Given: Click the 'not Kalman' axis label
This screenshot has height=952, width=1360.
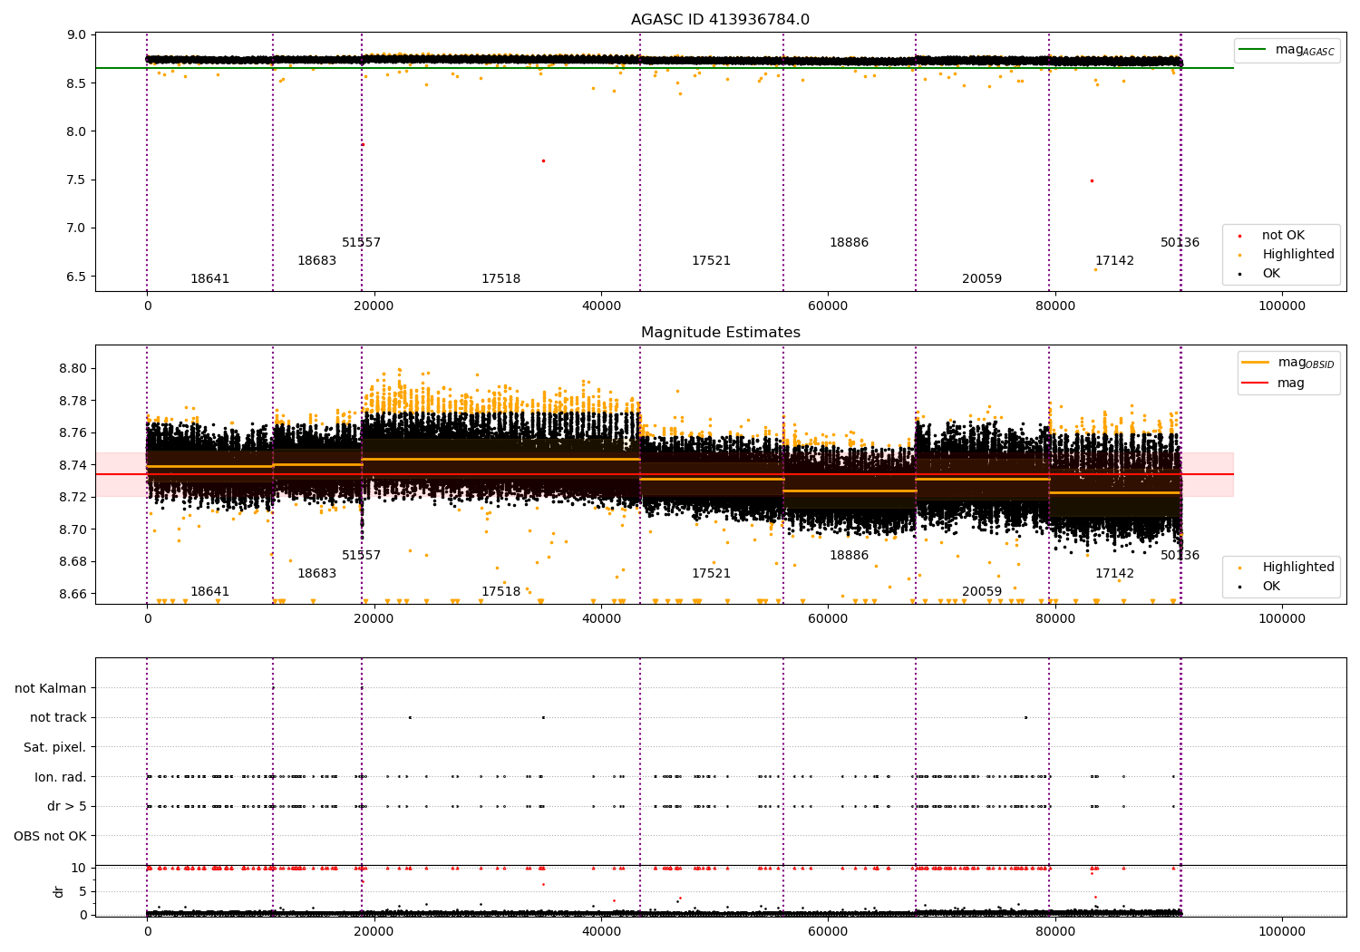Looking at the screenshot, I should [x=51, y=688].
